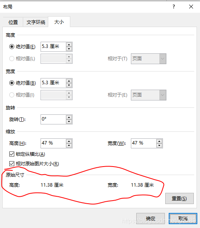This screenshot has width=200, height=228.
Task: Click the scale 高度(H) field 47 %
Action: [53, 143]
